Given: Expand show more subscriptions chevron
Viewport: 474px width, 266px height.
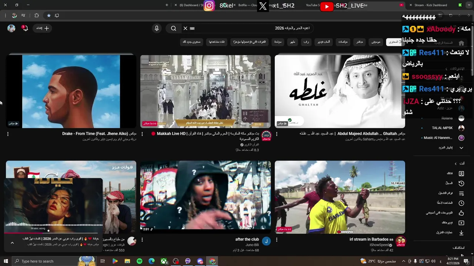Looking at the screenshot, I should click(461, 148).
